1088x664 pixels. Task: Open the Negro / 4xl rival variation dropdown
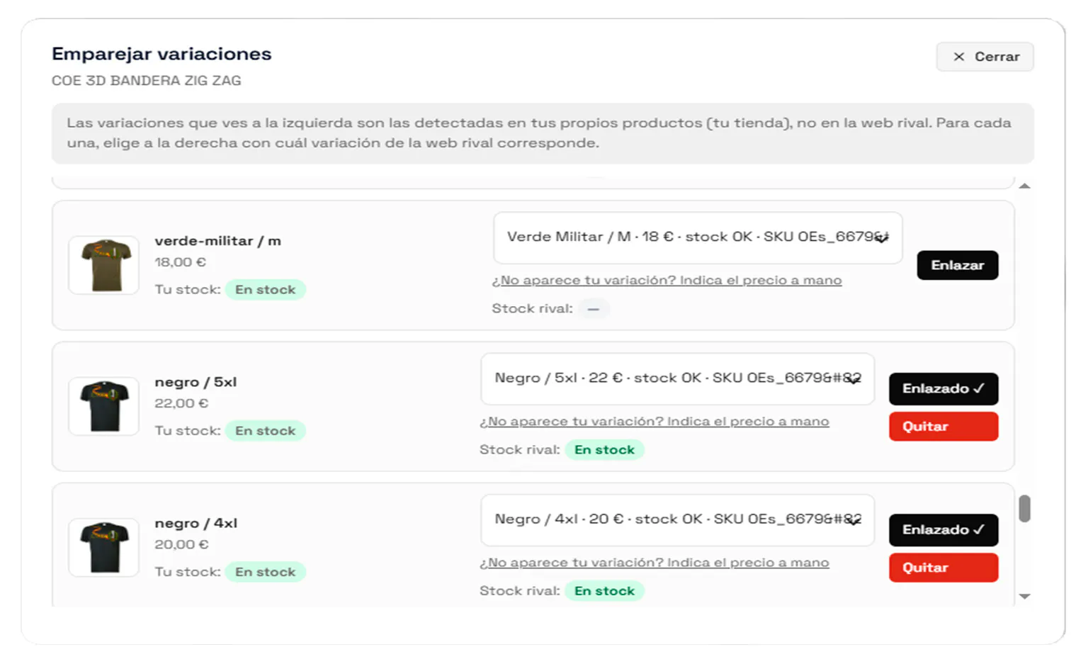click(677, 519)
